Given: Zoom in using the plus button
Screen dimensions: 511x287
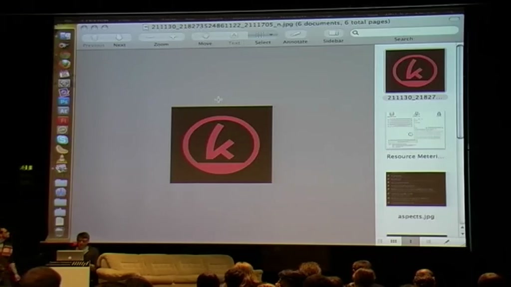Looking at the screenshot, I should (x=173, y=37).
